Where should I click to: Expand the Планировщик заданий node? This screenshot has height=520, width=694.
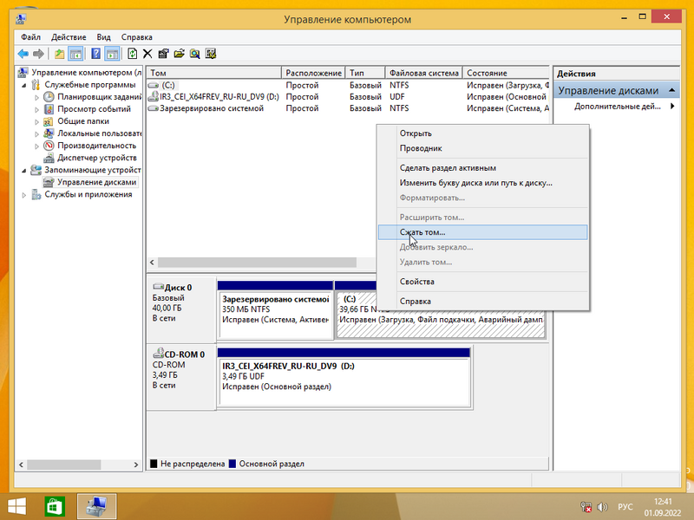coord(36,97)
